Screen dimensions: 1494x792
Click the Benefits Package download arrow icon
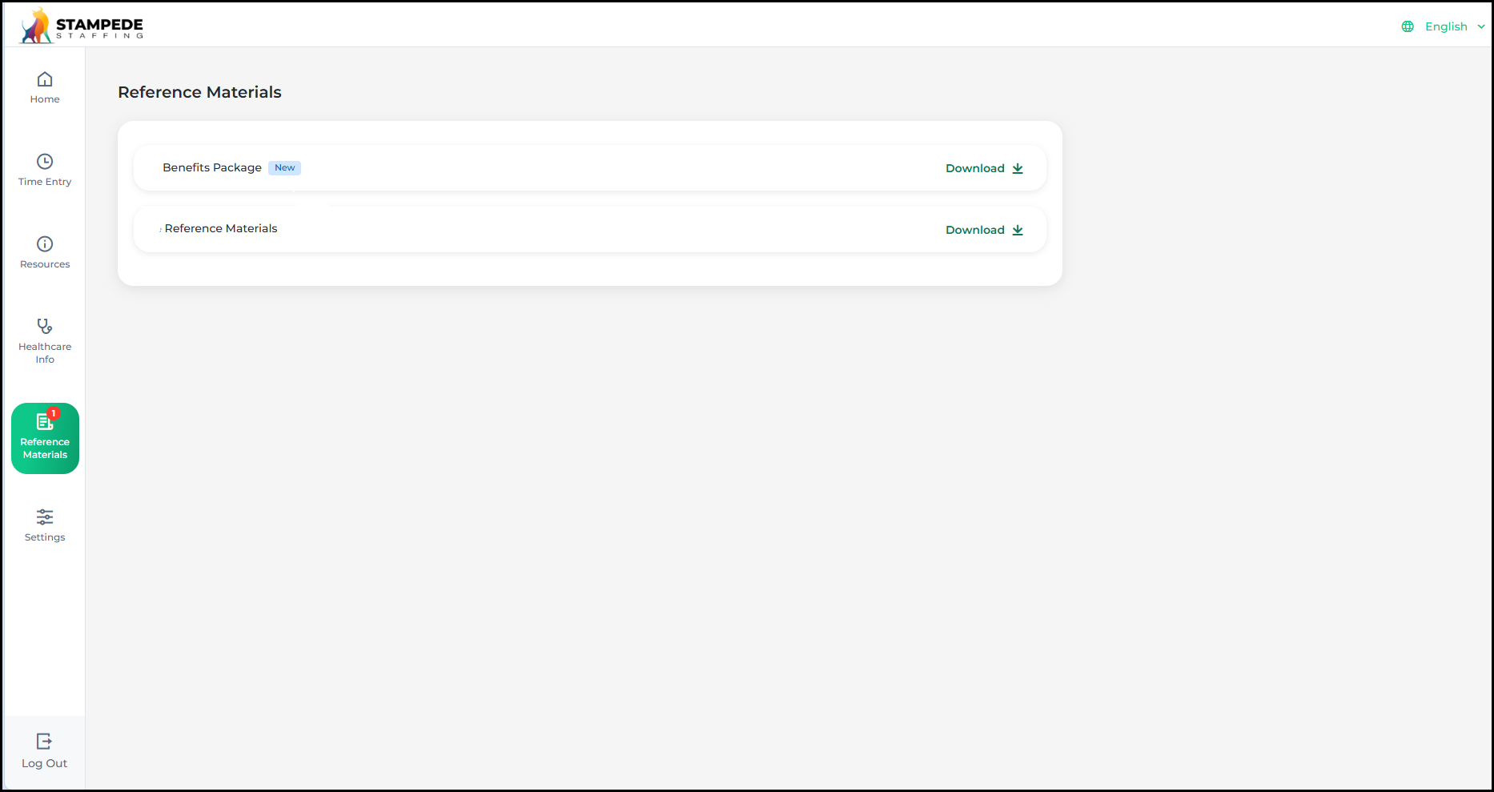click(1018, 168)
